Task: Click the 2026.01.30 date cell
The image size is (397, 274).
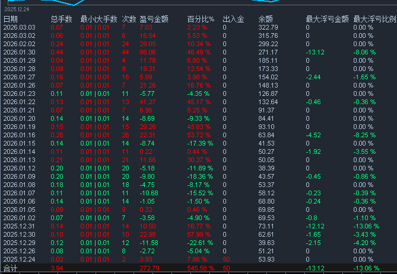Action: (x=19, y=53)
